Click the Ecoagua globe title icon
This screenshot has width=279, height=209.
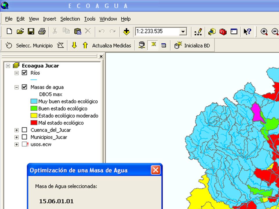tap(4, 5)
